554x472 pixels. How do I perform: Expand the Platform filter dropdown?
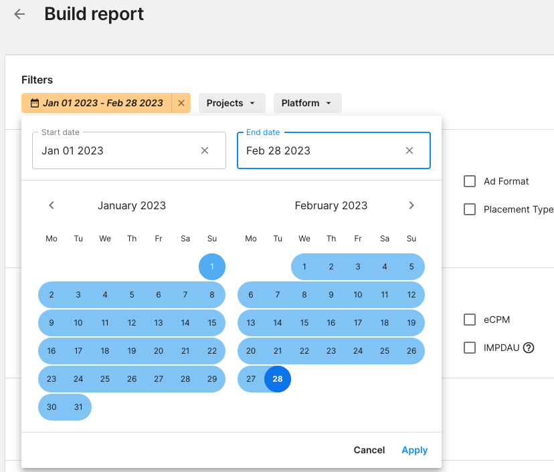pyautogui.click(x=307, y=103)
